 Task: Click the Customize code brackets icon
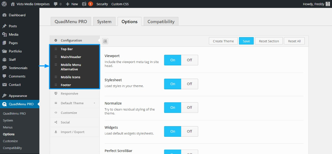tap(56, 113)
